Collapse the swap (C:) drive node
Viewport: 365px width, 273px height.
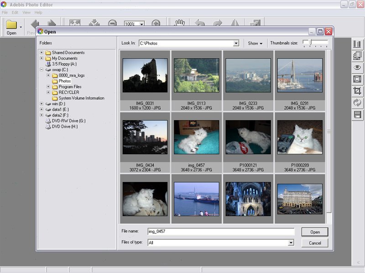42,70
